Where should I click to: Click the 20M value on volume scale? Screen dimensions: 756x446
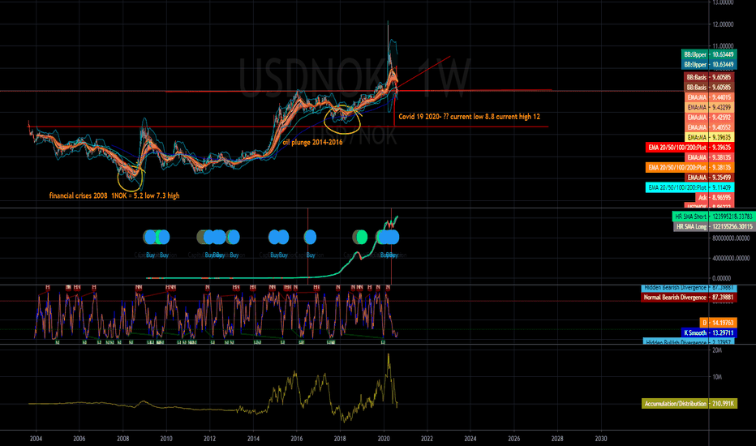point(717,350)
